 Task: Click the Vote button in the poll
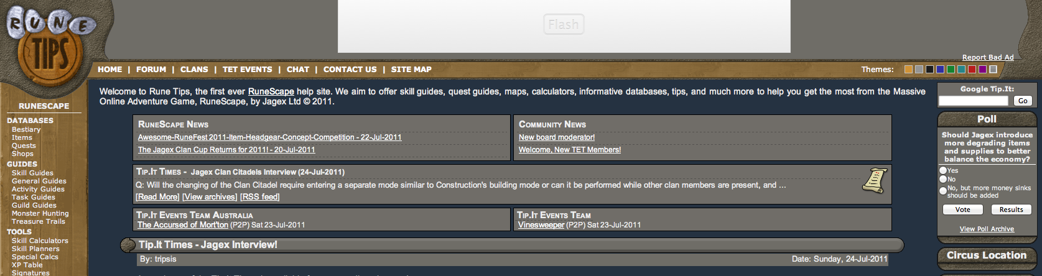pos(962,209)
